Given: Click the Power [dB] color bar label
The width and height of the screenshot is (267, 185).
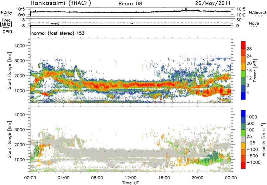Looking at the screenshot, I should pyautogui.click(x=255, y=70).
